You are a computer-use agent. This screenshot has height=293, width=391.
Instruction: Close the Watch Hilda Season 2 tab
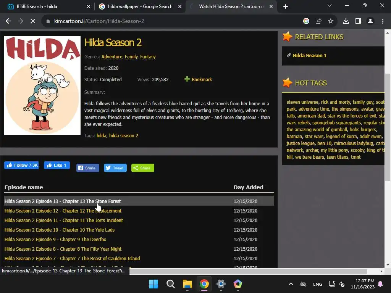coord(271,6)
